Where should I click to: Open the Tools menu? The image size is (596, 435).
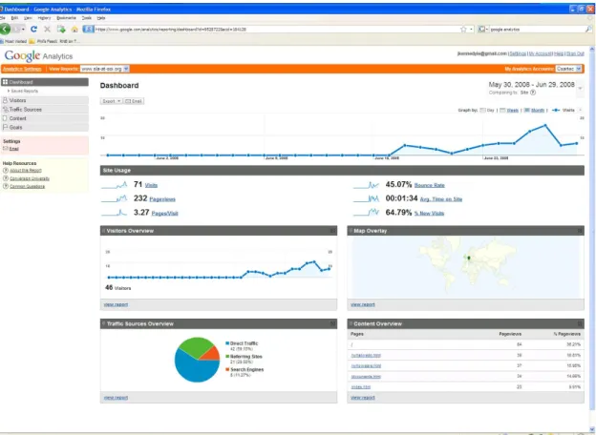[x=87, y=18]
